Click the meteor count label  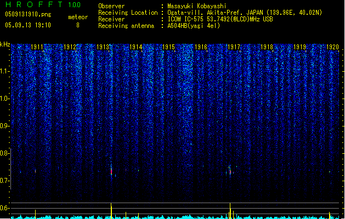click(78, 17)
